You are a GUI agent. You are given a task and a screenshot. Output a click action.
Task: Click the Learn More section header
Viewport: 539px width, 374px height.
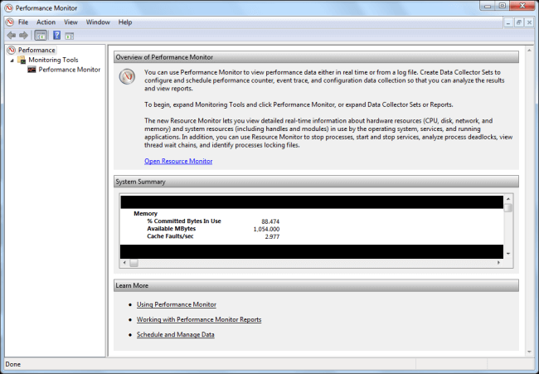[316, 285]
